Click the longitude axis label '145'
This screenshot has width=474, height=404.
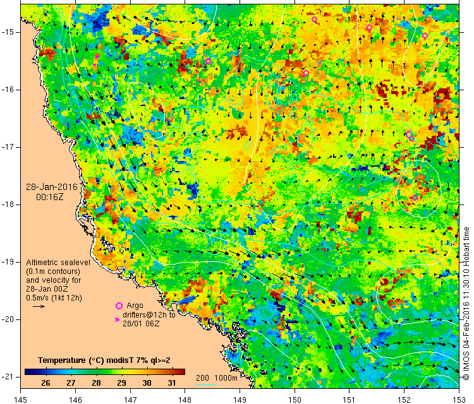pyautogui.click(x=21, y=400)
